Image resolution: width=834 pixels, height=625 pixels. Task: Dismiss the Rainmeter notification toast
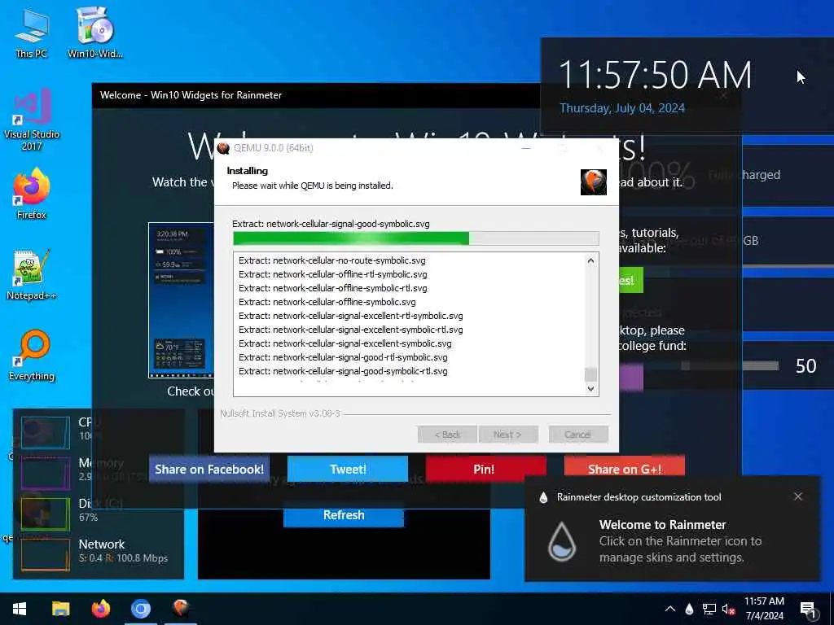click(x=798, y=496)
